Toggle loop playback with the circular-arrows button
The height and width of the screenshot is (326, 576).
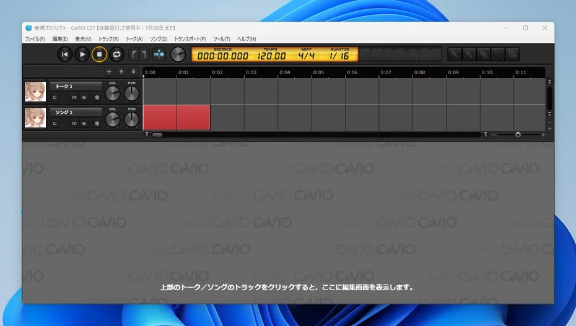tap(116, 54)
